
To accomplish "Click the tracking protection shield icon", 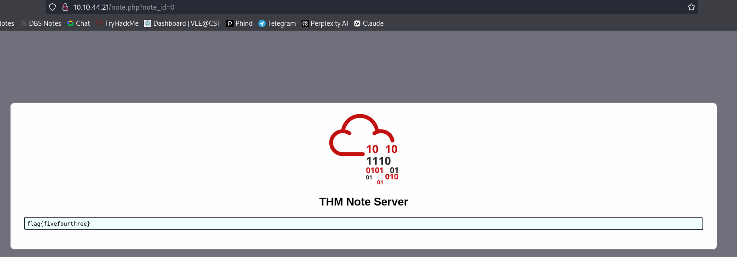I will tap(52, 7).
